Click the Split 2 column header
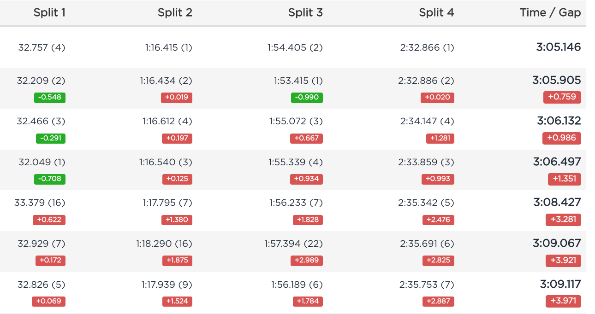Screen dimensions: 595x314 coord(175,13)
